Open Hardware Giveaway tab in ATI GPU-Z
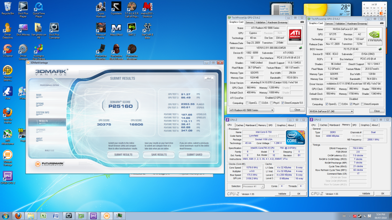The image size is (392, 220). click(278, 23)
